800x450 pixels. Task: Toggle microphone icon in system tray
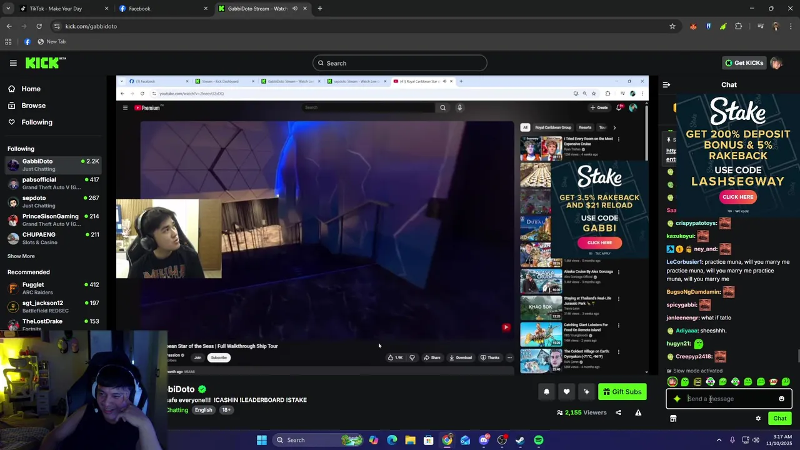point(732,440)
